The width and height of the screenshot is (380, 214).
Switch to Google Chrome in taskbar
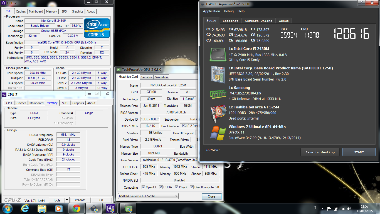coord(77,208)
